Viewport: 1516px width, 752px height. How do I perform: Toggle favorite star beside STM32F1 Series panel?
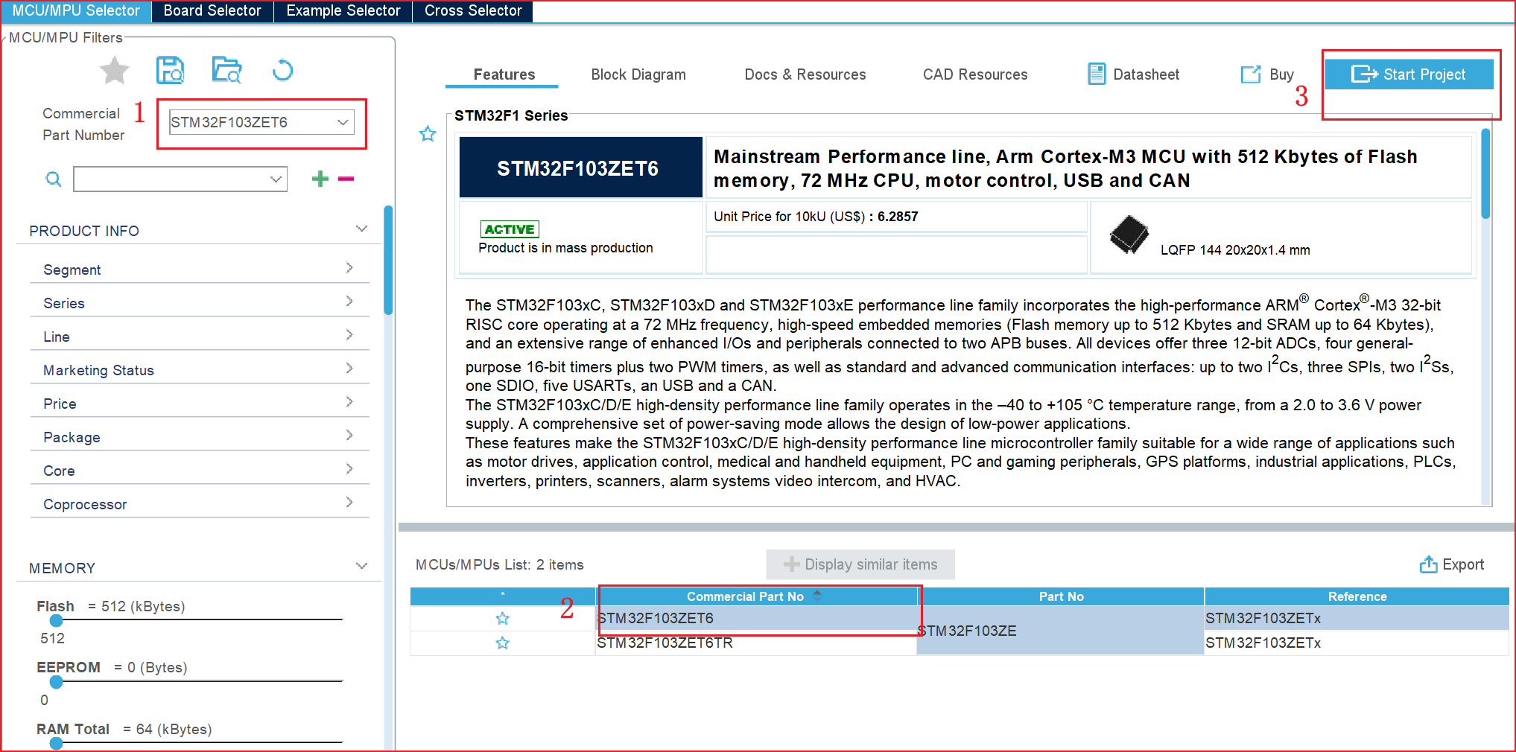pos(428,134)
